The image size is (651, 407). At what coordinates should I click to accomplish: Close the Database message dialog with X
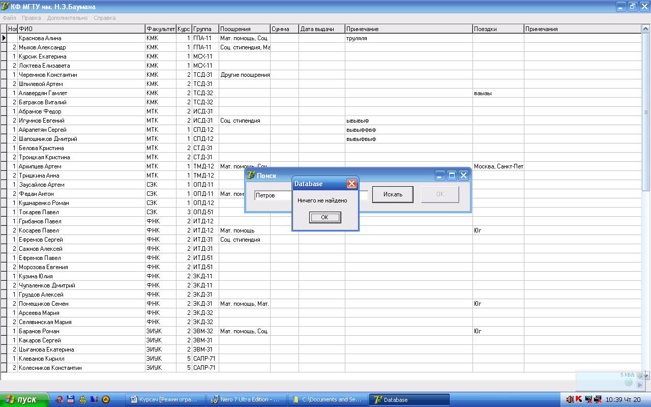coord(351,184)
